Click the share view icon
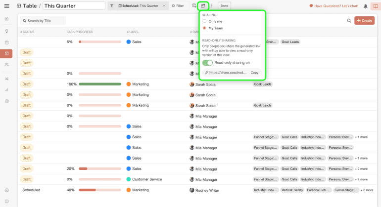381x207 pixels. coord(202,5)
